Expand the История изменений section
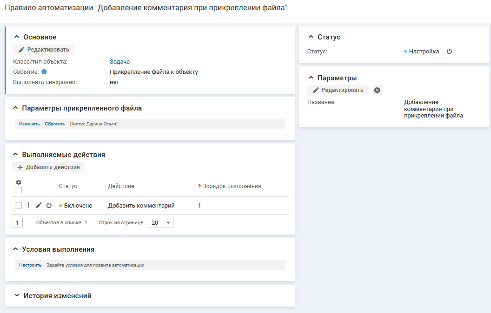491x313 pixels. pos(17,296)
